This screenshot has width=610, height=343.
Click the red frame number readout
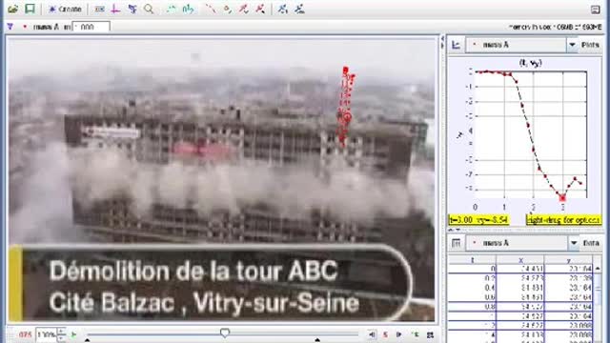point(25,334)
